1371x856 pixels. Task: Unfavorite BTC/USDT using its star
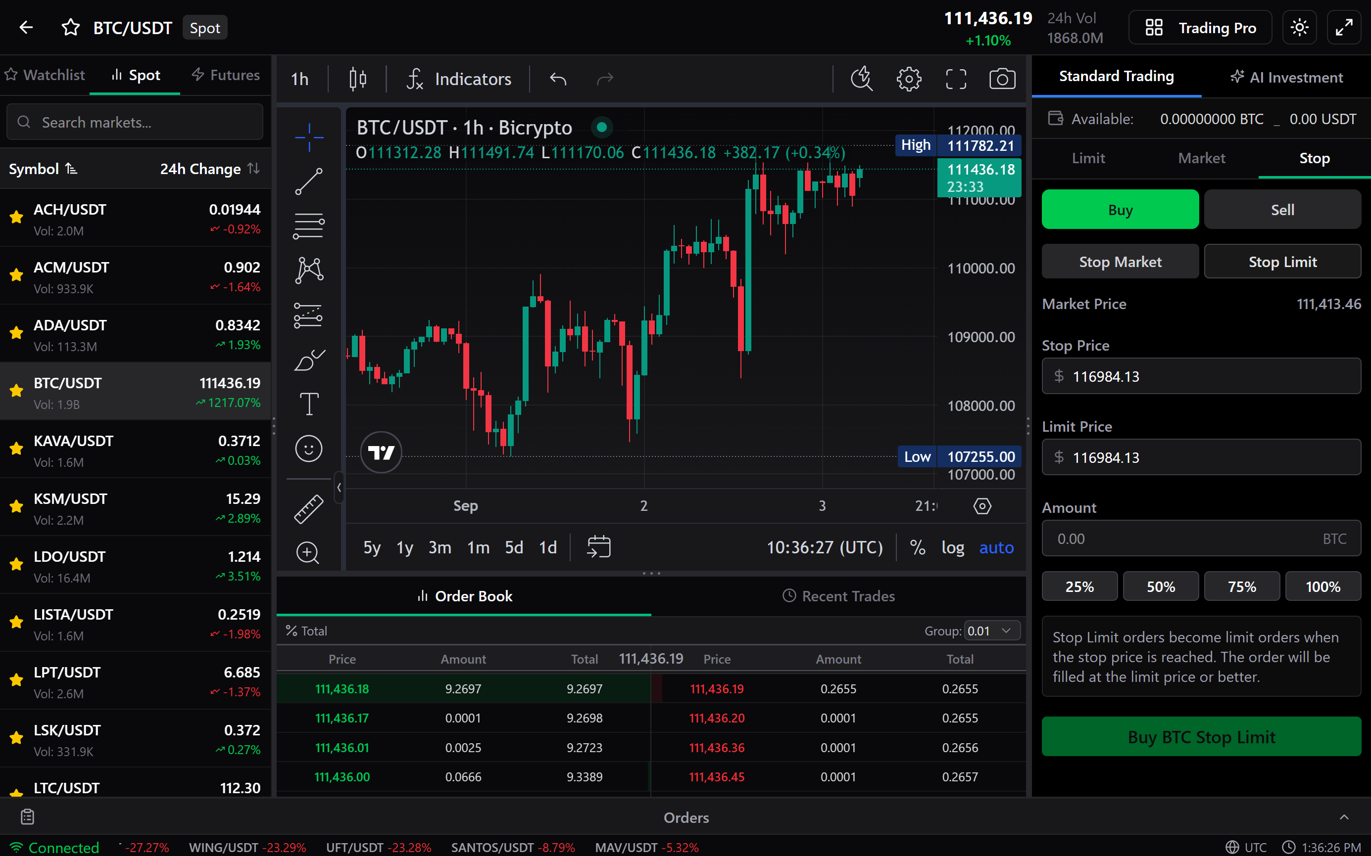(x=16, y=391)
